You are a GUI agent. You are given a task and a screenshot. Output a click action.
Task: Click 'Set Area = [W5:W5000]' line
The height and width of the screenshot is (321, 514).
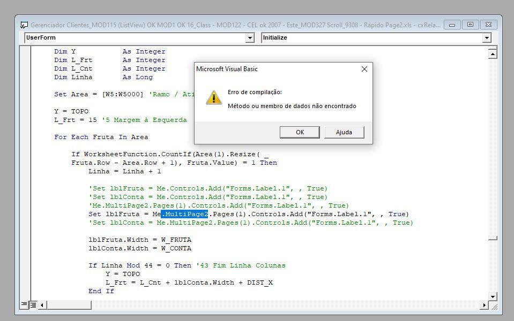coord(124,94)
